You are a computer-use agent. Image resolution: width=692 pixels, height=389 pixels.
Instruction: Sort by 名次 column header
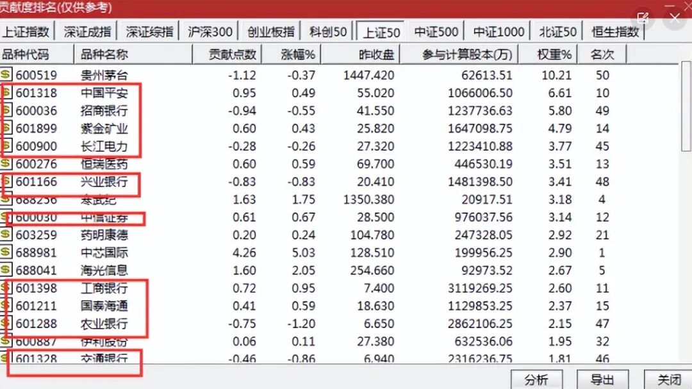(602, 54)
